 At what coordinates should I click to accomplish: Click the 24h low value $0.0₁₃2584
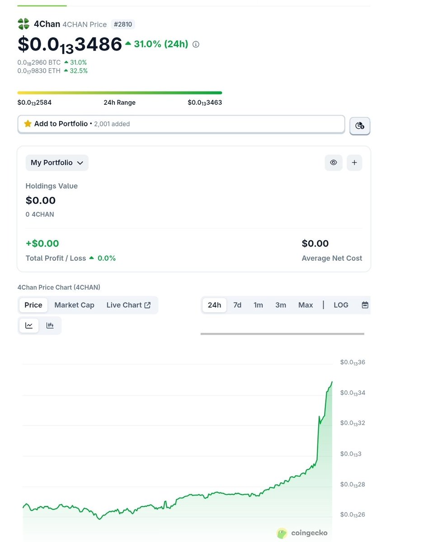tap(34, 103)
